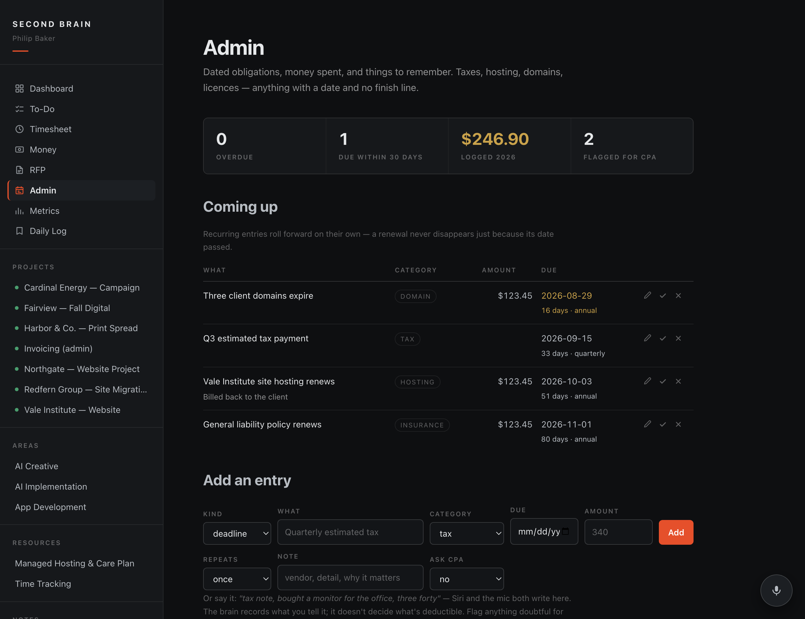Open Harbor & Co. — Print Spread project

81,328
